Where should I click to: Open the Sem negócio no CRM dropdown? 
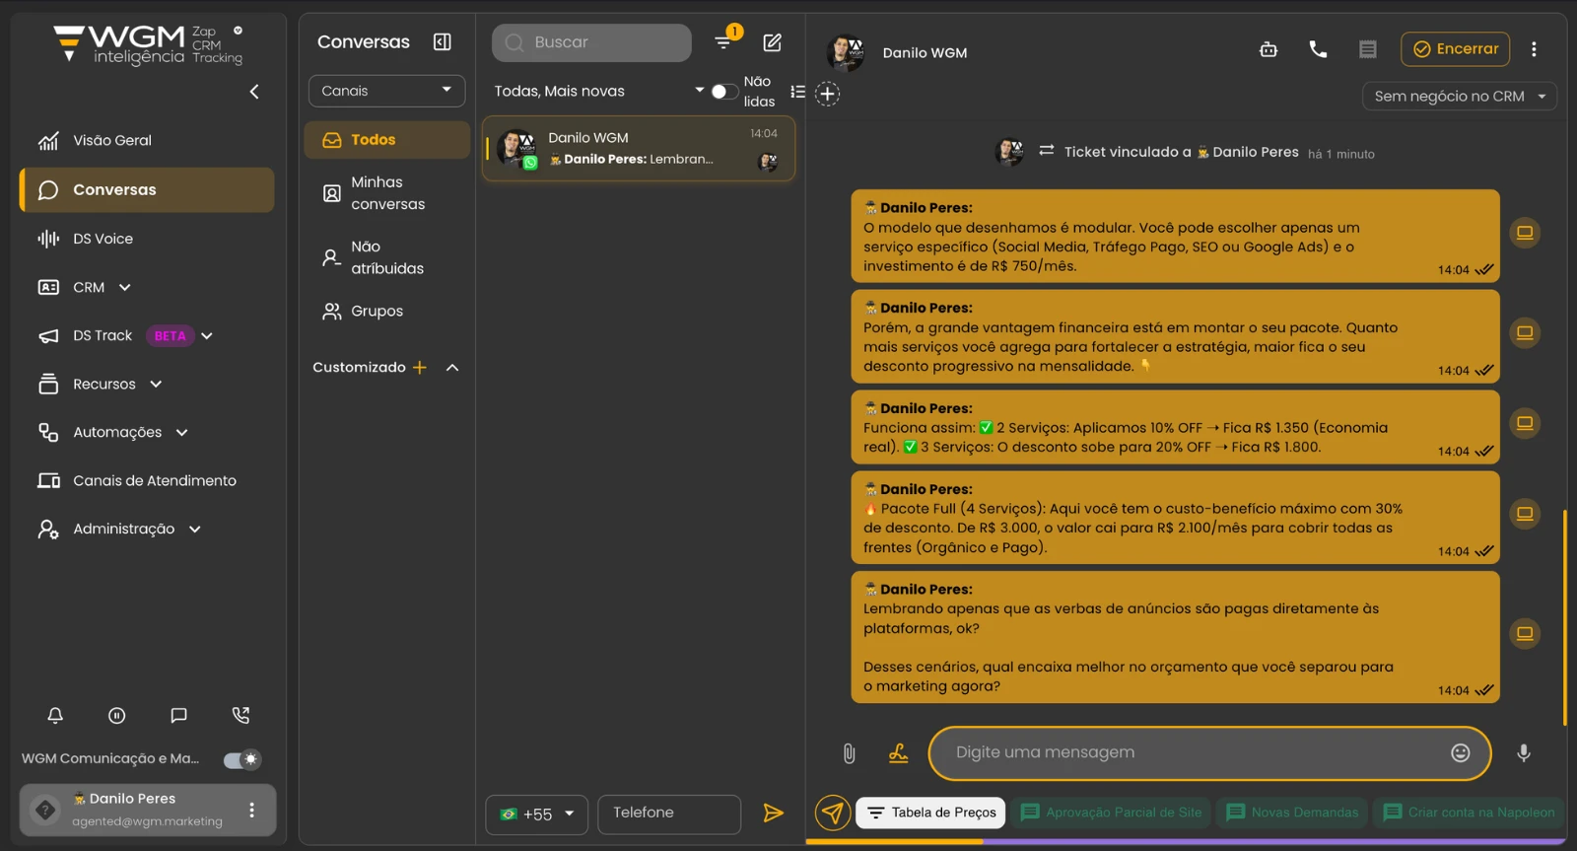pyautogui.click(x=1459, y=97)
